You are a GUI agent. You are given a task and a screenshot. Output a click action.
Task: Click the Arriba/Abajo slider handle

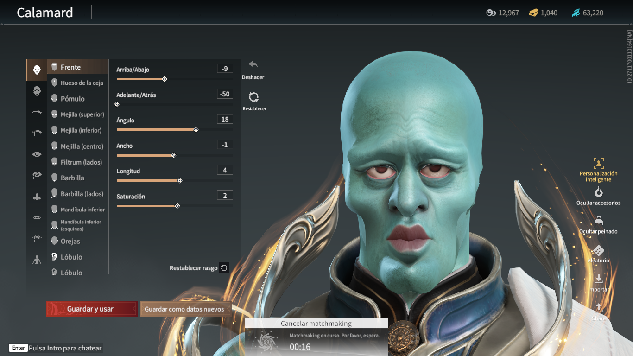(165, 79)
